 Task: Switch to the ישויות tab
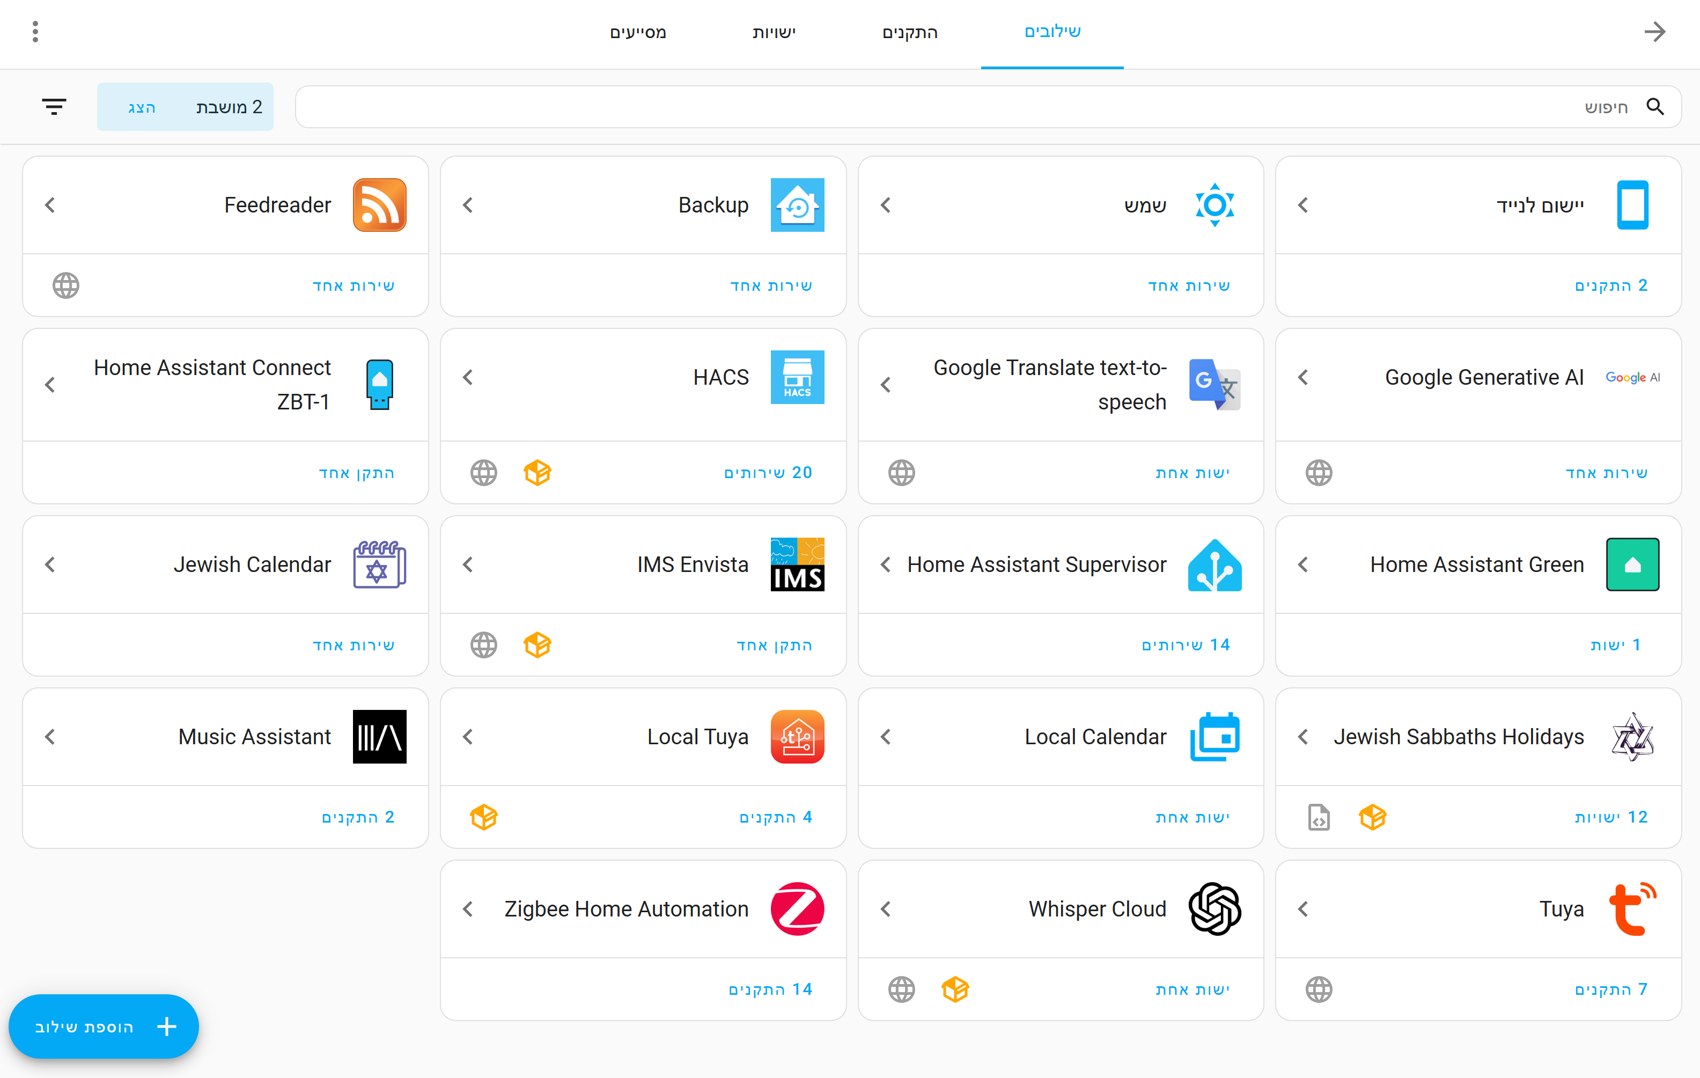[x=774, y=33]
